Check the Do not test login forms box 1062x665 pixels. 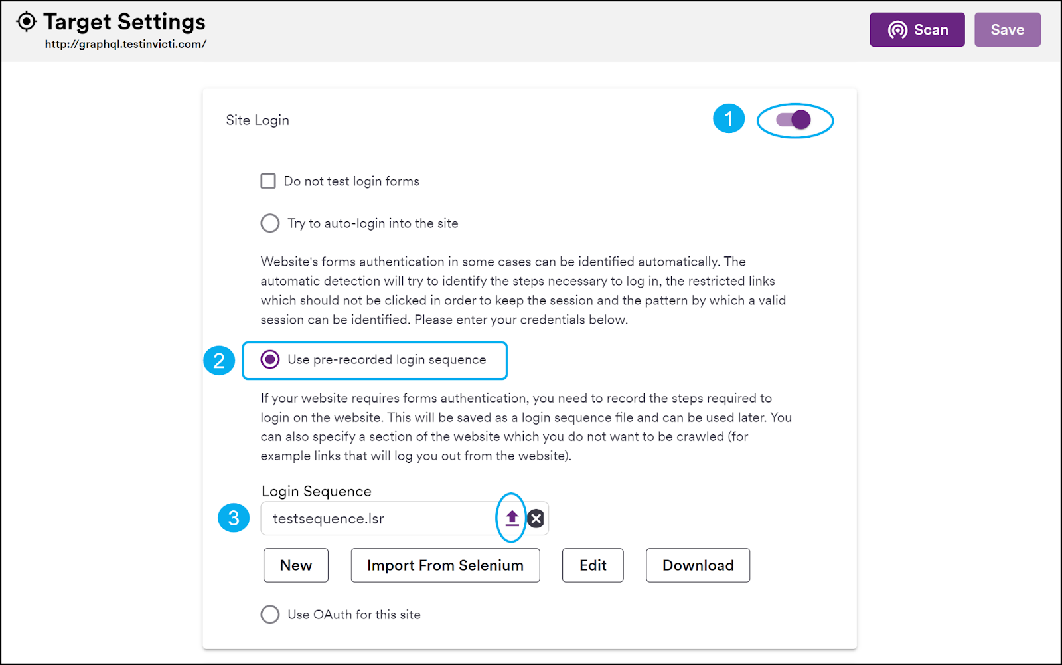tap(268, 181)
